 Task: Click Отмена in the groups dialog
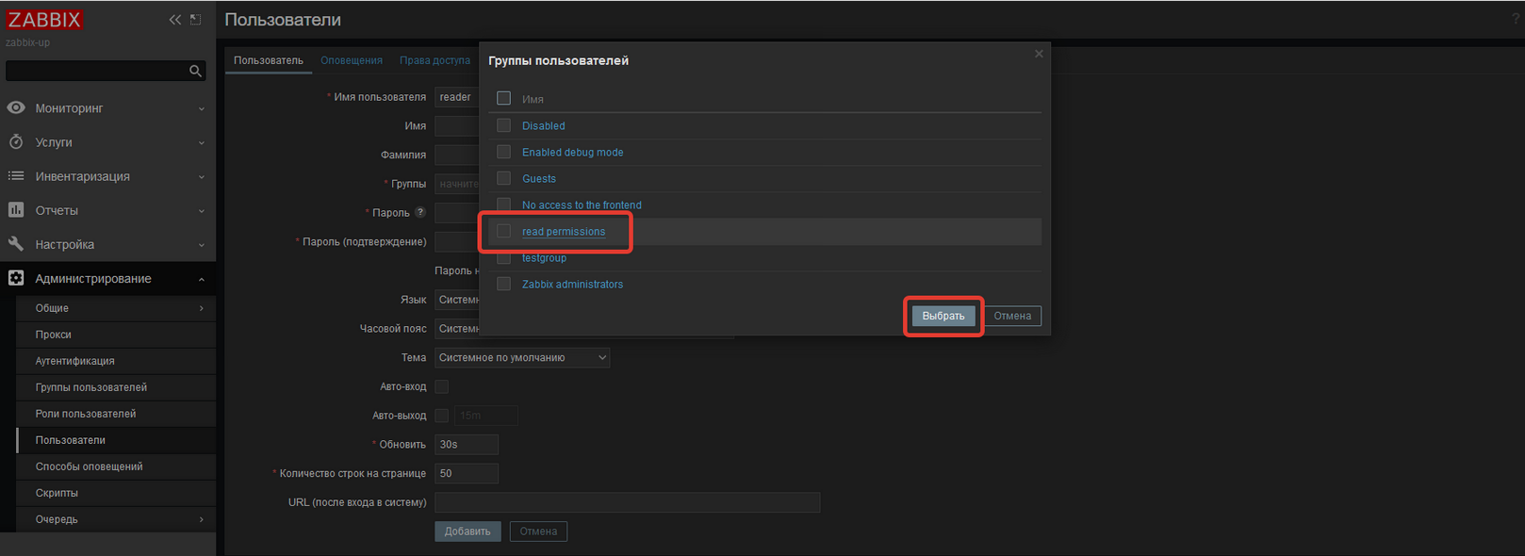(1012, 316)
